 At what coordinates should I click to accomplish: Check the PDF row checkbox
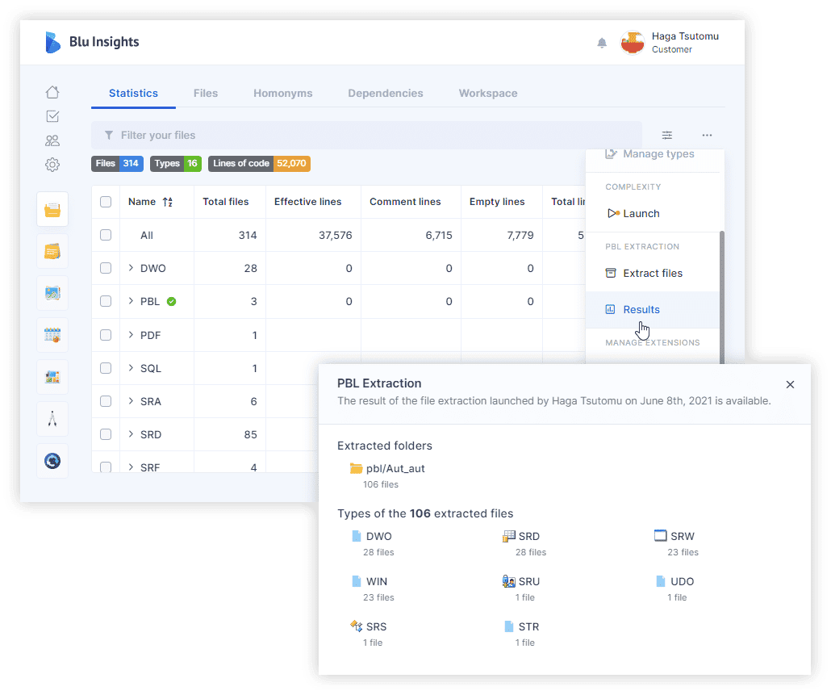[x=106, y=335]
